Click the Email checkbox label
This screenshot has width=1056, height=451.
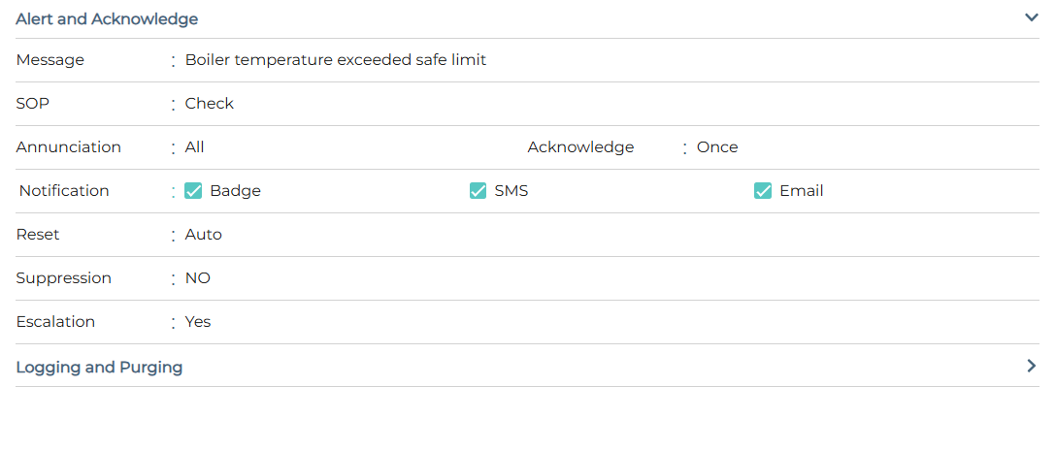tap(801, 191)
